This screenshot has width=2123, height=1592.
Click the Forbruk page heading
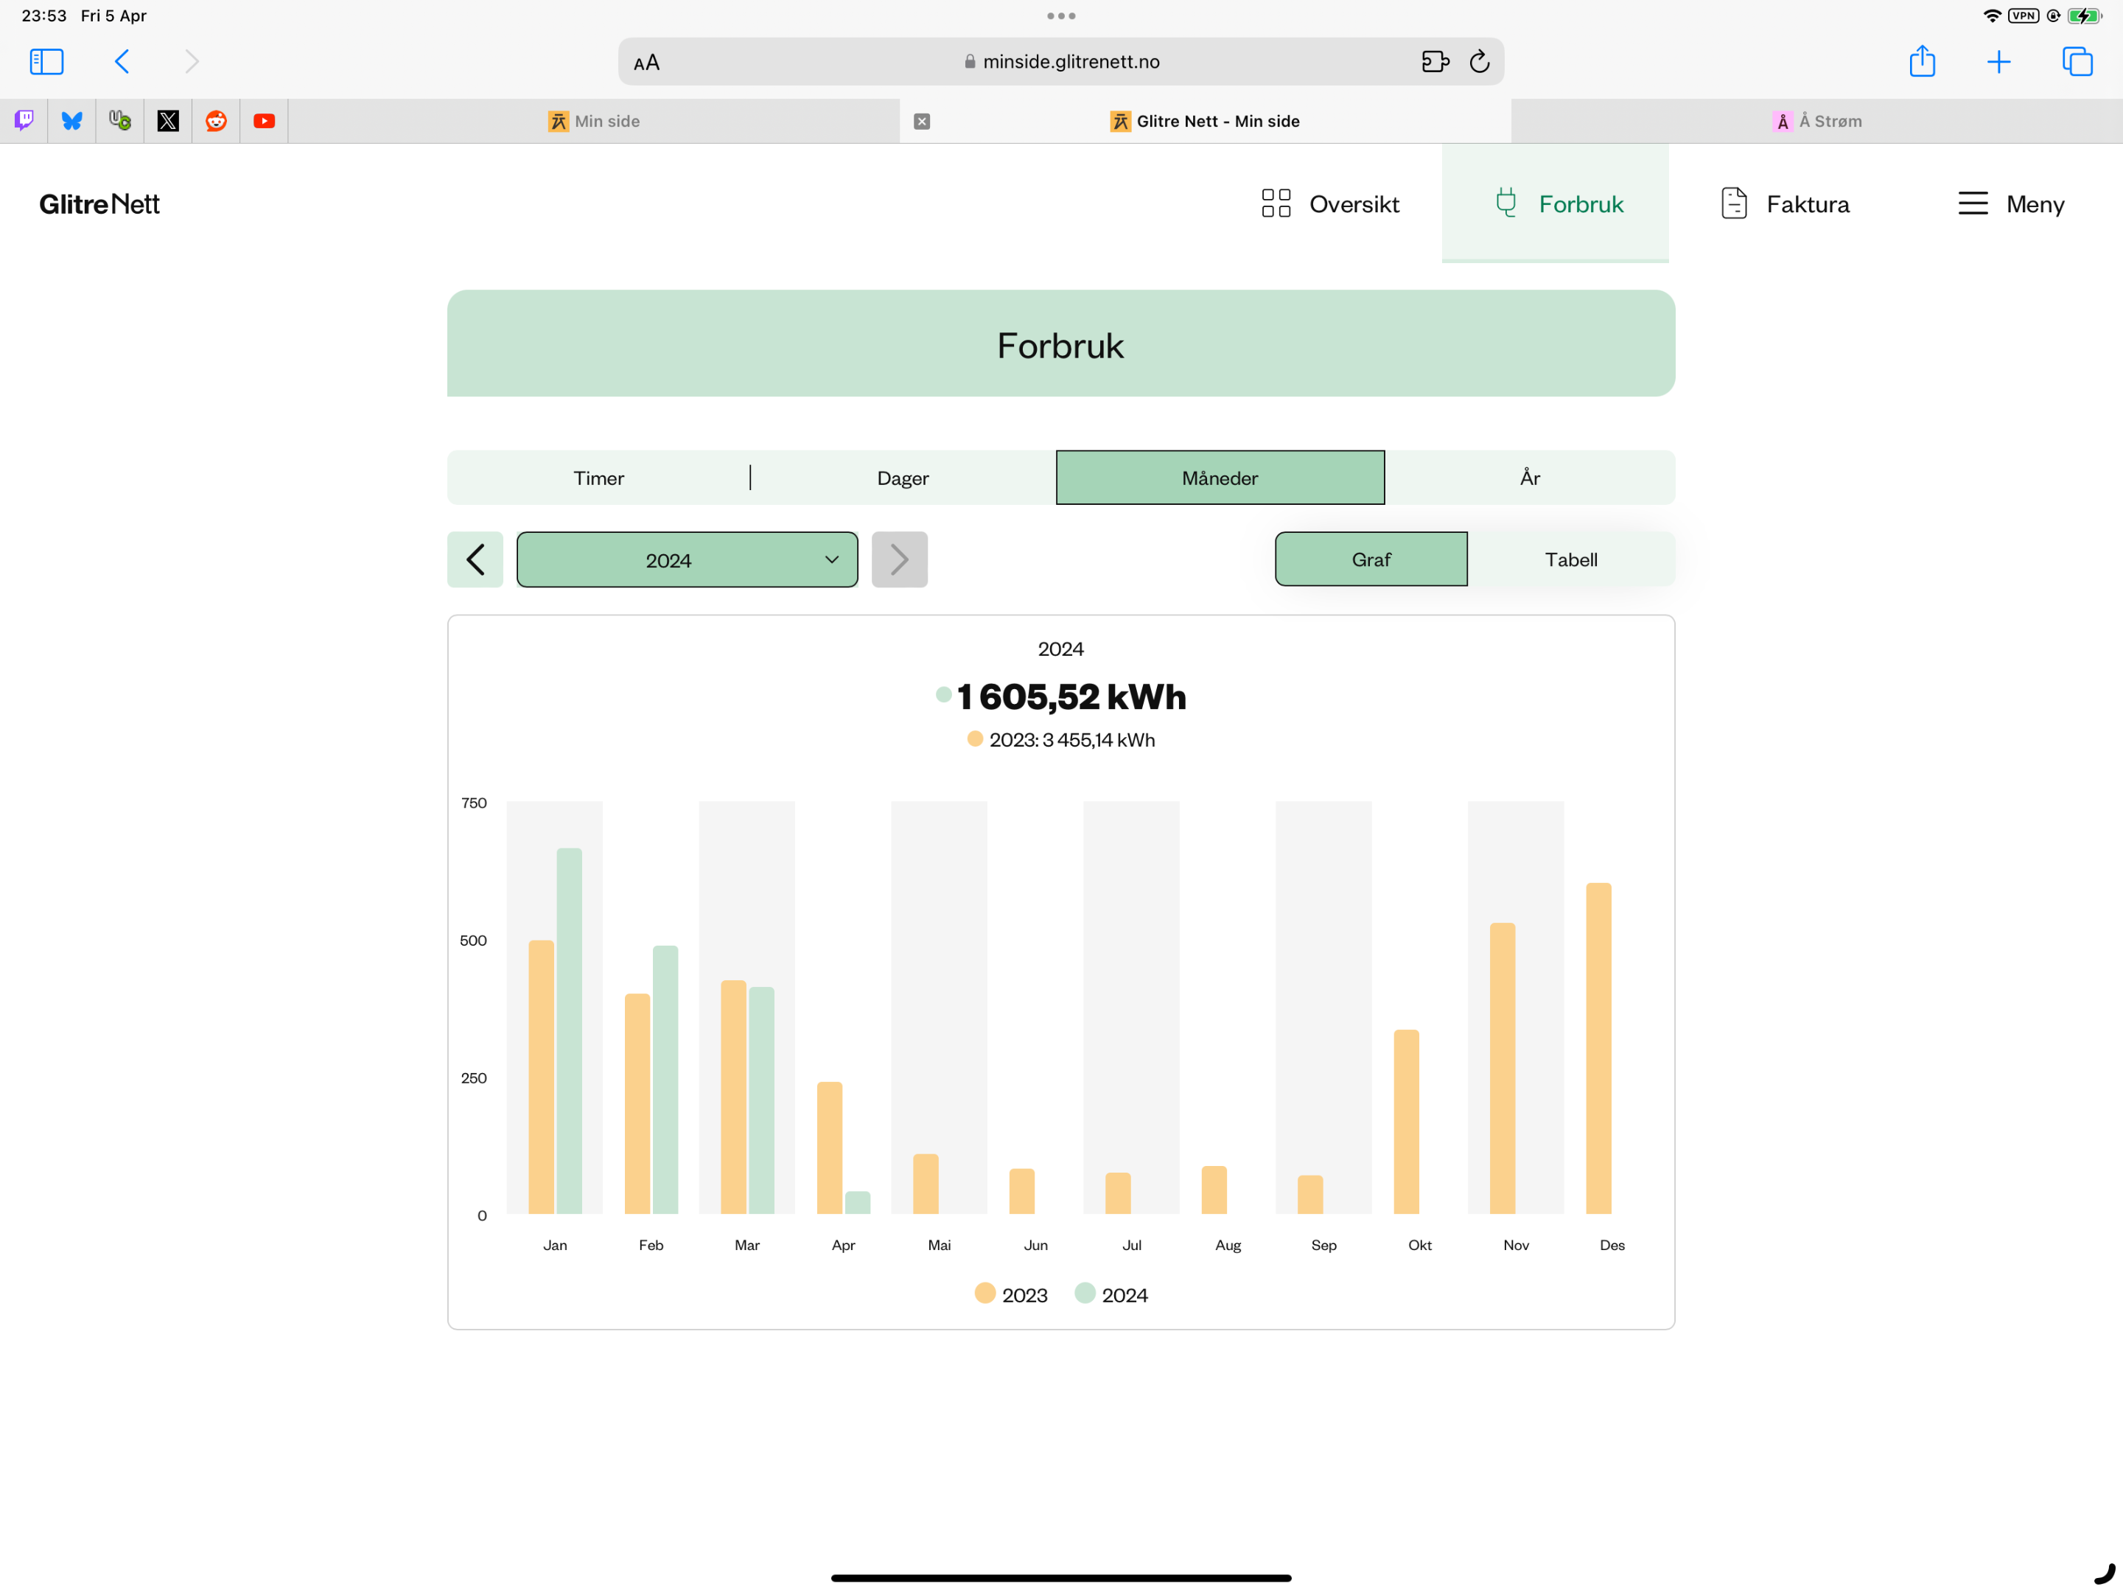1060,346
